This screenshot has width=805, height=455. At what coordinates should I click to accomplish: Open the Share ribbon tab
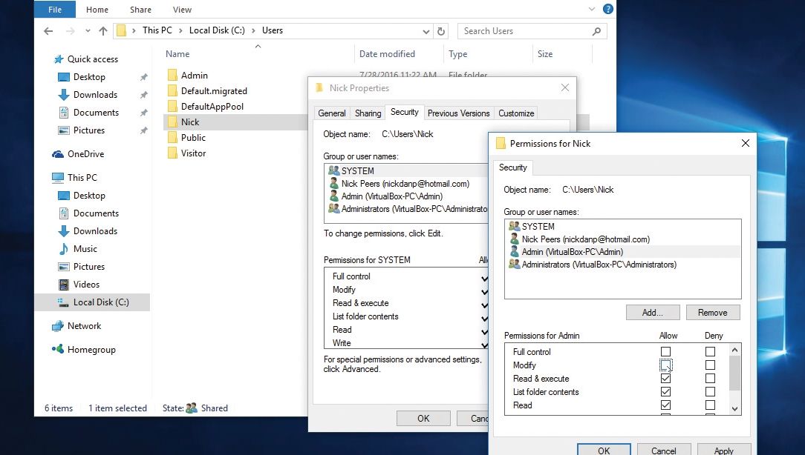pyautogui.click(x=140, y=9)
